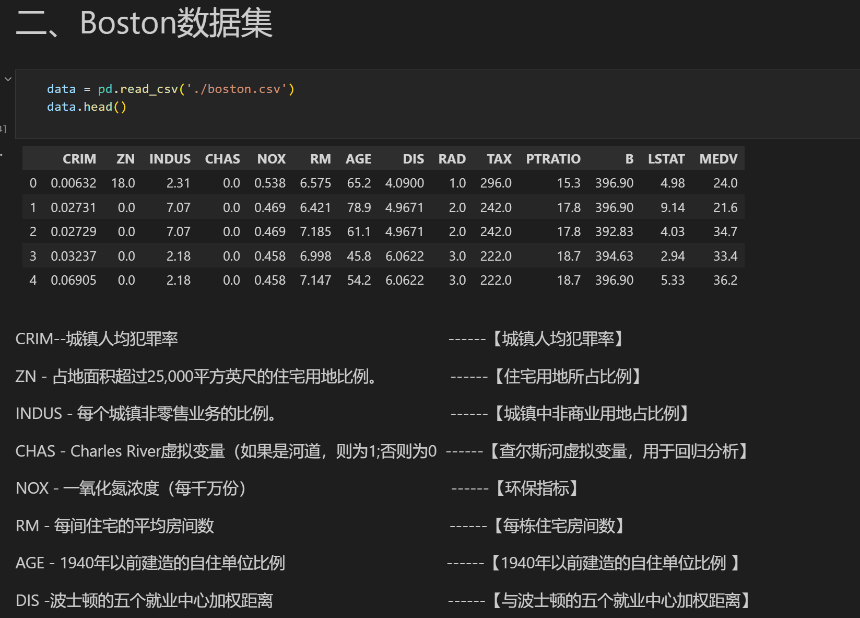Click the NOX 一氧化氮浓度 description line
860x618 pixels.
tap(131, 488)
